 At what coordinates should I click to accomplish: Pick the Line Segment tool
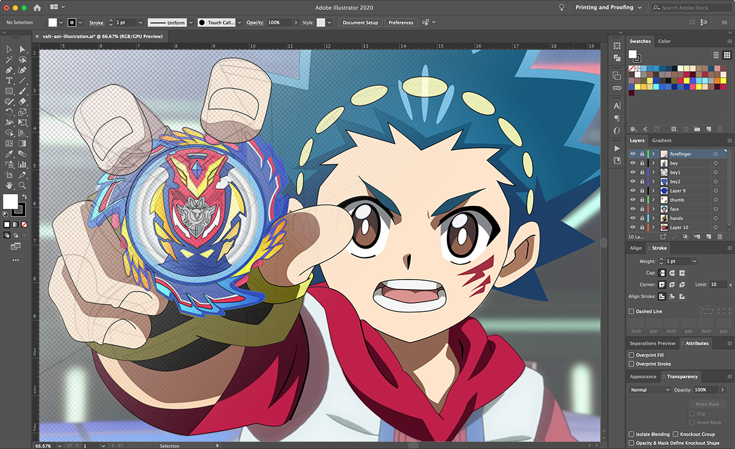[x=22, y=81]
